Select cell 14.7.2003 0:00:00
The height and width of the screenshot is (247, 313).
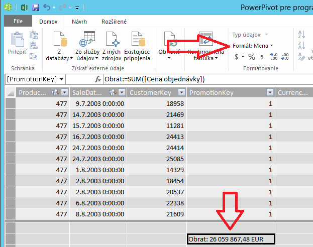click(98, 115)
